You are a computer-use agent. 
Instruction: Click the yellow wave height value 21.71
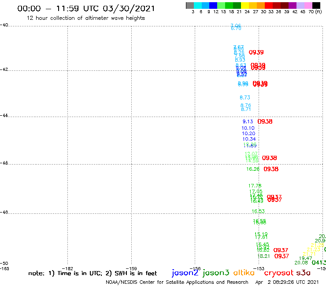pyautogui.click(x=309, y=254)
